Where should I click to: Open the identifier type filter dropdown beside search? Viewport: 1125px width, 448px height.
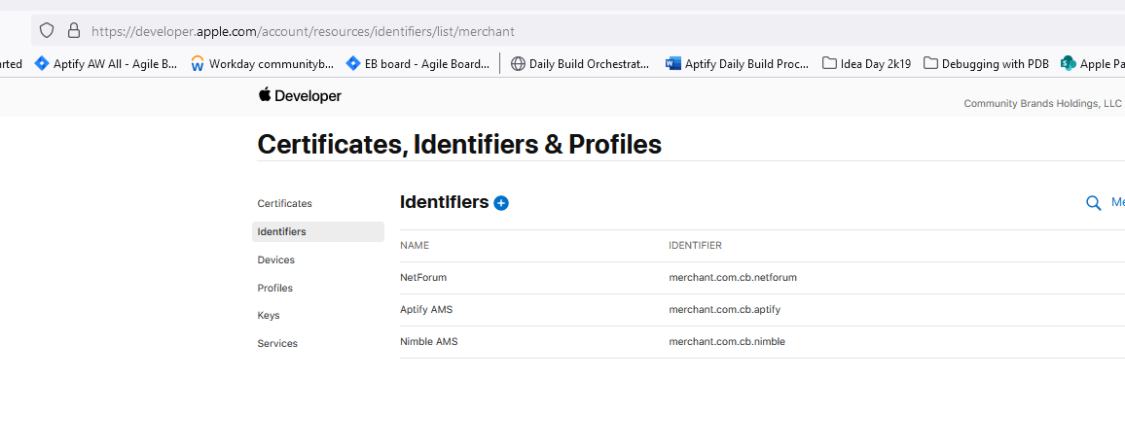point(1118,203)
